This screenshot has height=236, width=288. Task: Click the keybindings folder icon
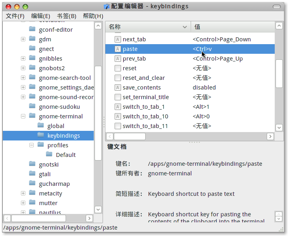coord(41,135)
